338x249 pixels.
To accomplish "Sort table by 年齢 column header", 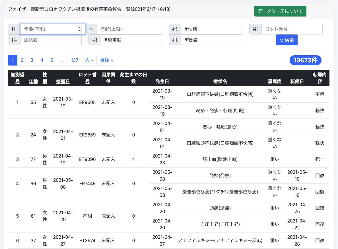I will pyautogui.click(x=33, y=81).
